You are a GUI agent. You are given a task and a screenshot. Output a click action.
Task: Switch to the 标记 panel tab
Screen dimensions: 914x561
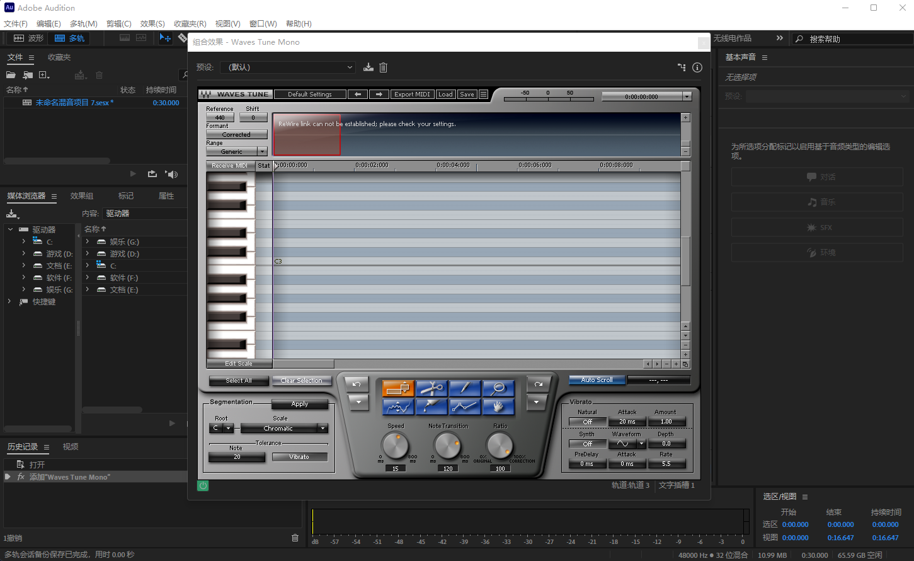125,195
